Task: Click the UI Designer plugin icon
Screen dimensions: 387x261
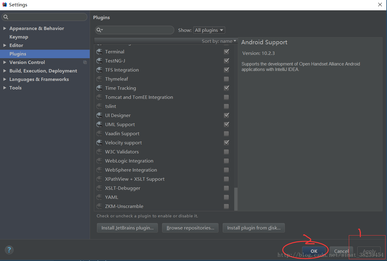Action: click(99, 115)
